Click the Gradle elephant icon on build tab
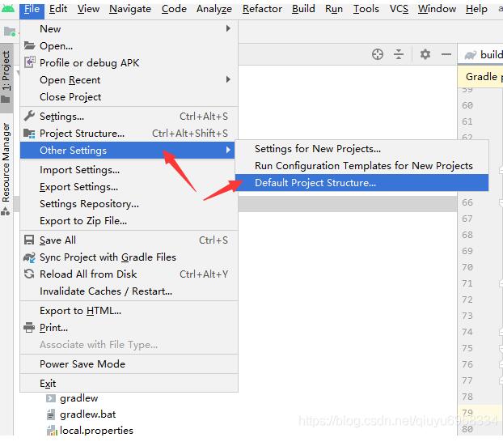503x442 pixels. (471, 55)
